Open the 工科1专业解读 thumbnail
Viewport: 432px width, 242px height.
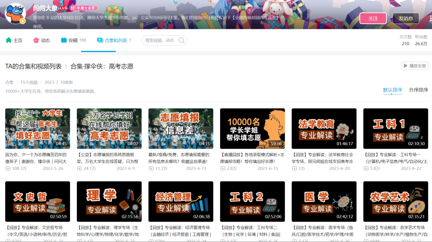coord(396,128)
